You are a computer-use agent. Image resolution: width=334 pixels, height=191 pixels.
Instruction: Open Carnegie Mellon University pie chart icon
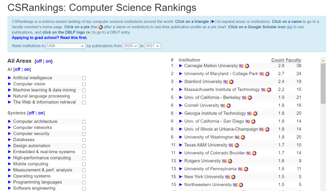[x=247, y=66]
